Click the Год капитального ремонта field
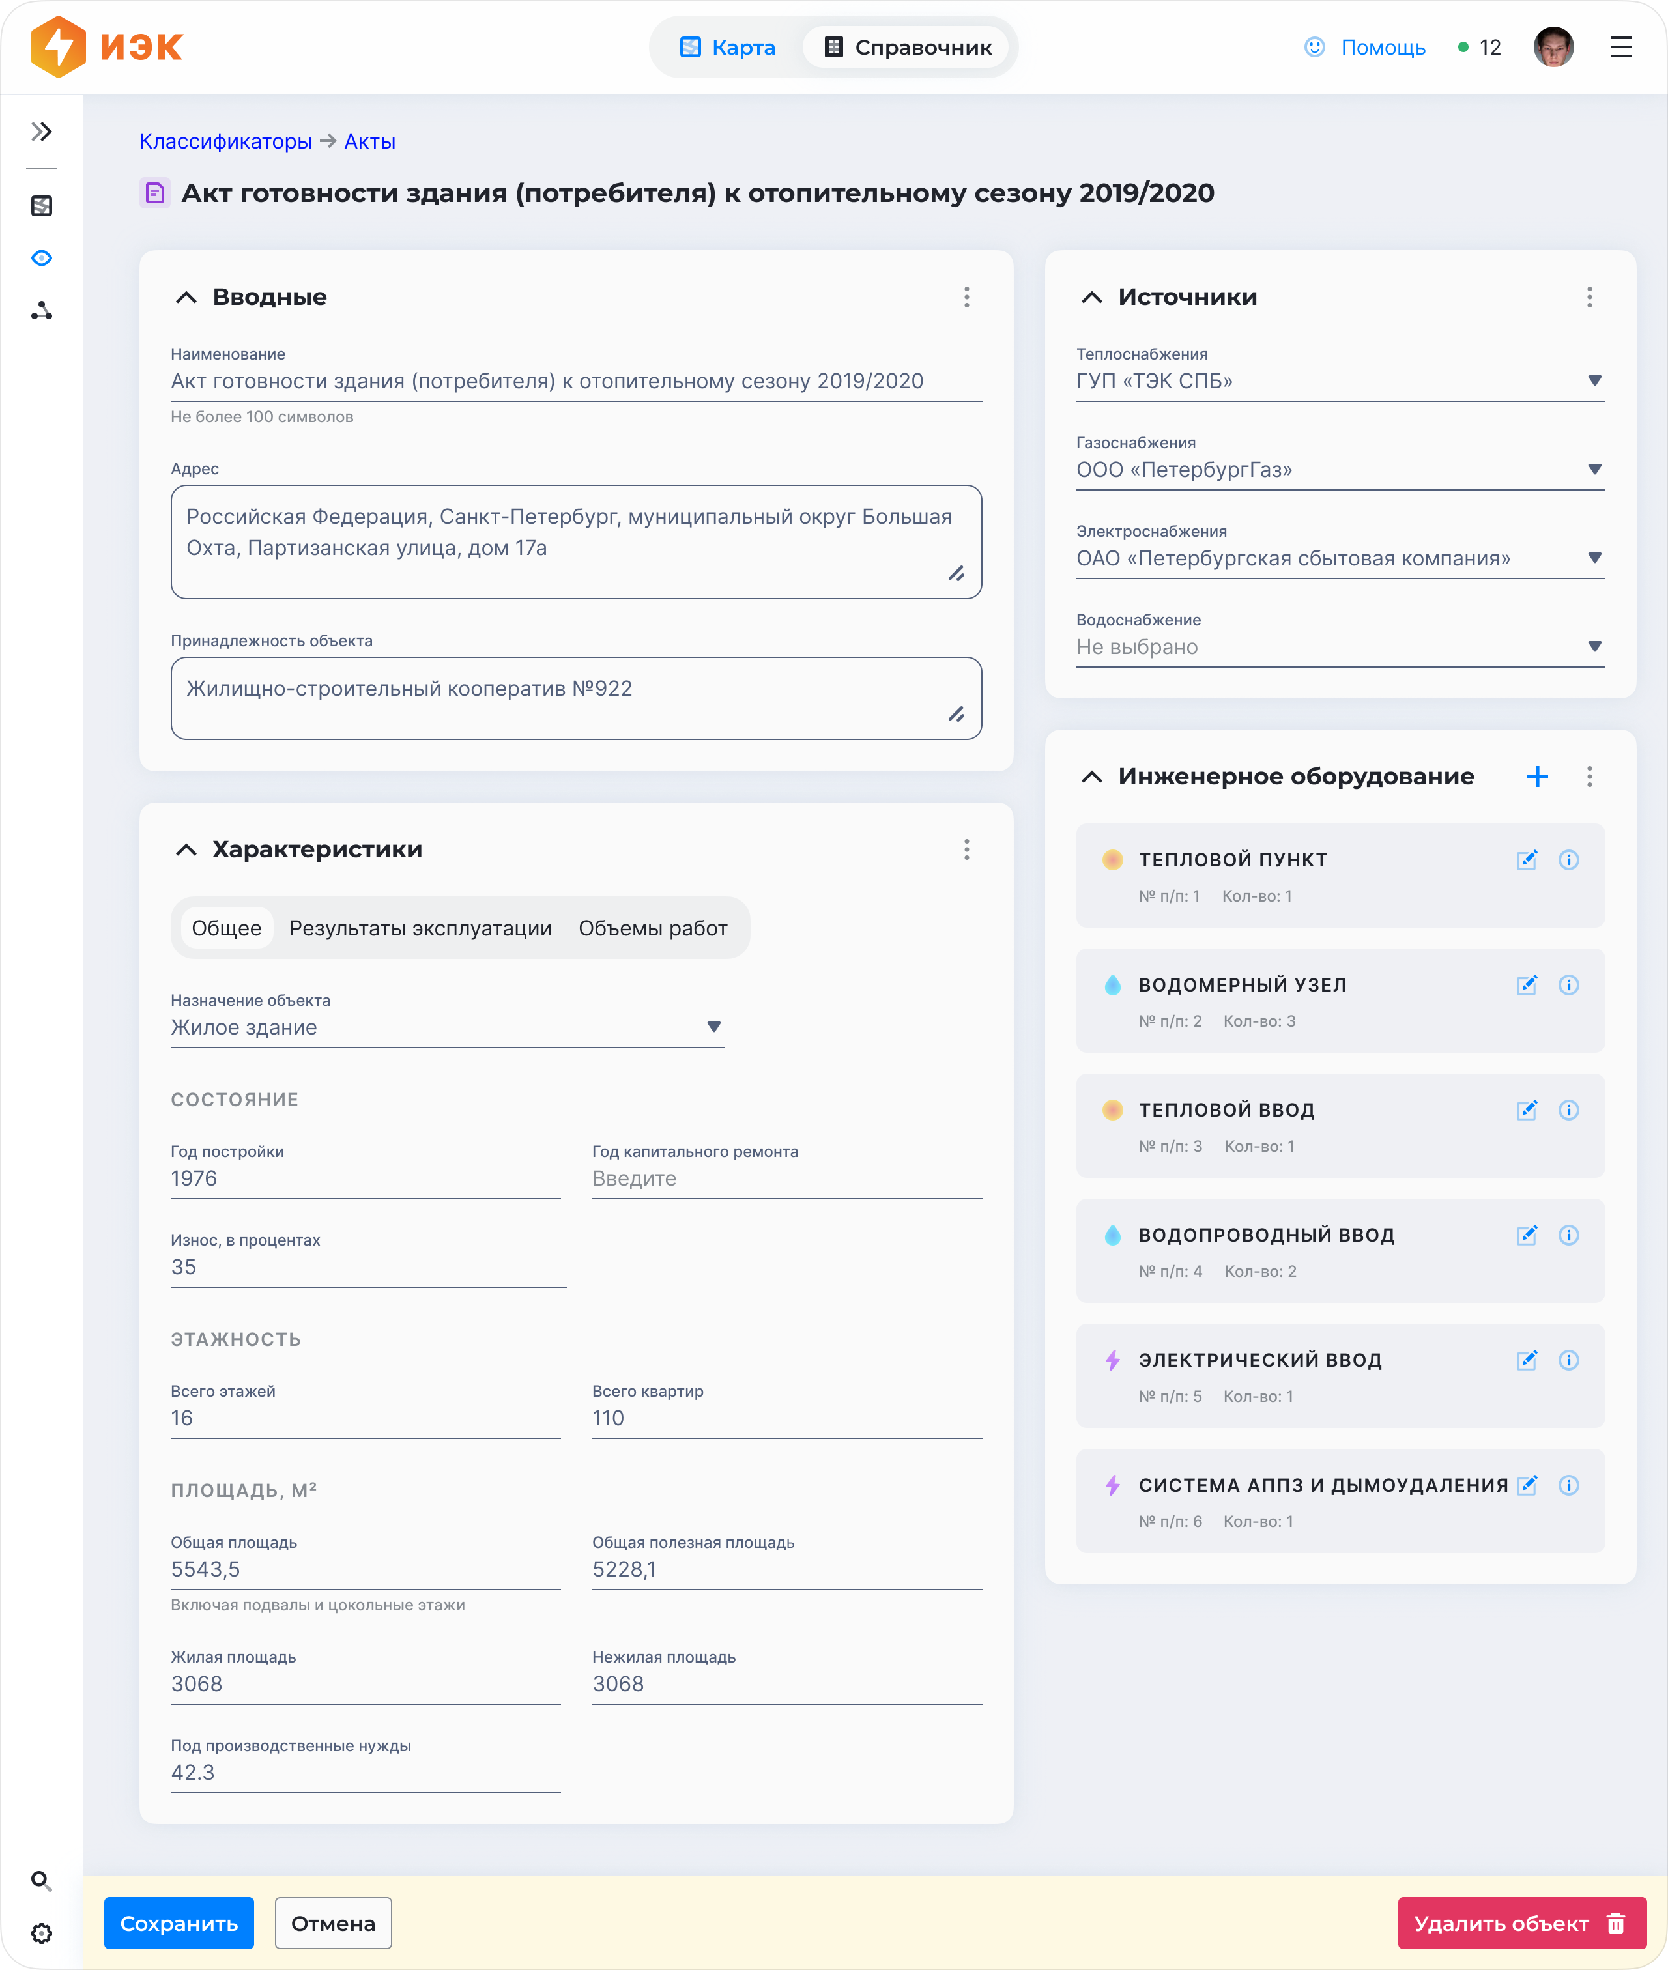Image resolution: width=1668 pixels, height=1970 pixels. [786, 1178]
